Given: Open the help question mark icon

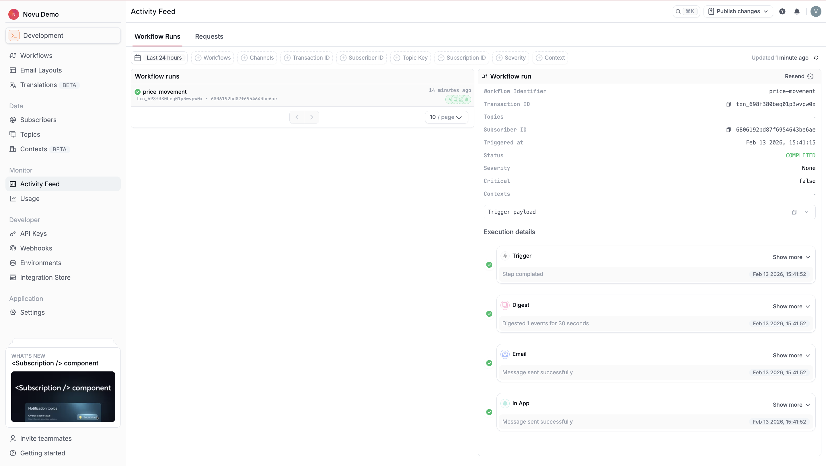Looking at the screenshot, I should click(x=782, y=11).
